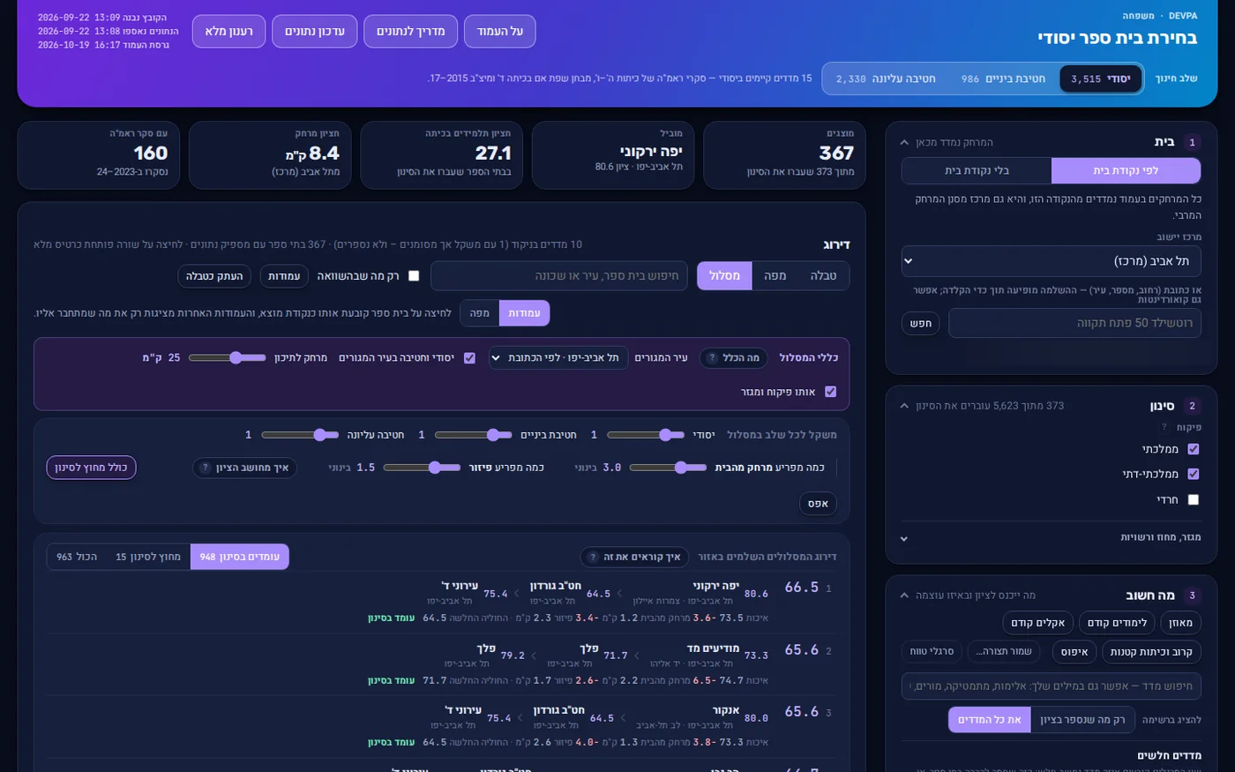Focus the חיפוש מדד search field
This screenshot has width=1235, height=772.
(x=1051, y=686)
